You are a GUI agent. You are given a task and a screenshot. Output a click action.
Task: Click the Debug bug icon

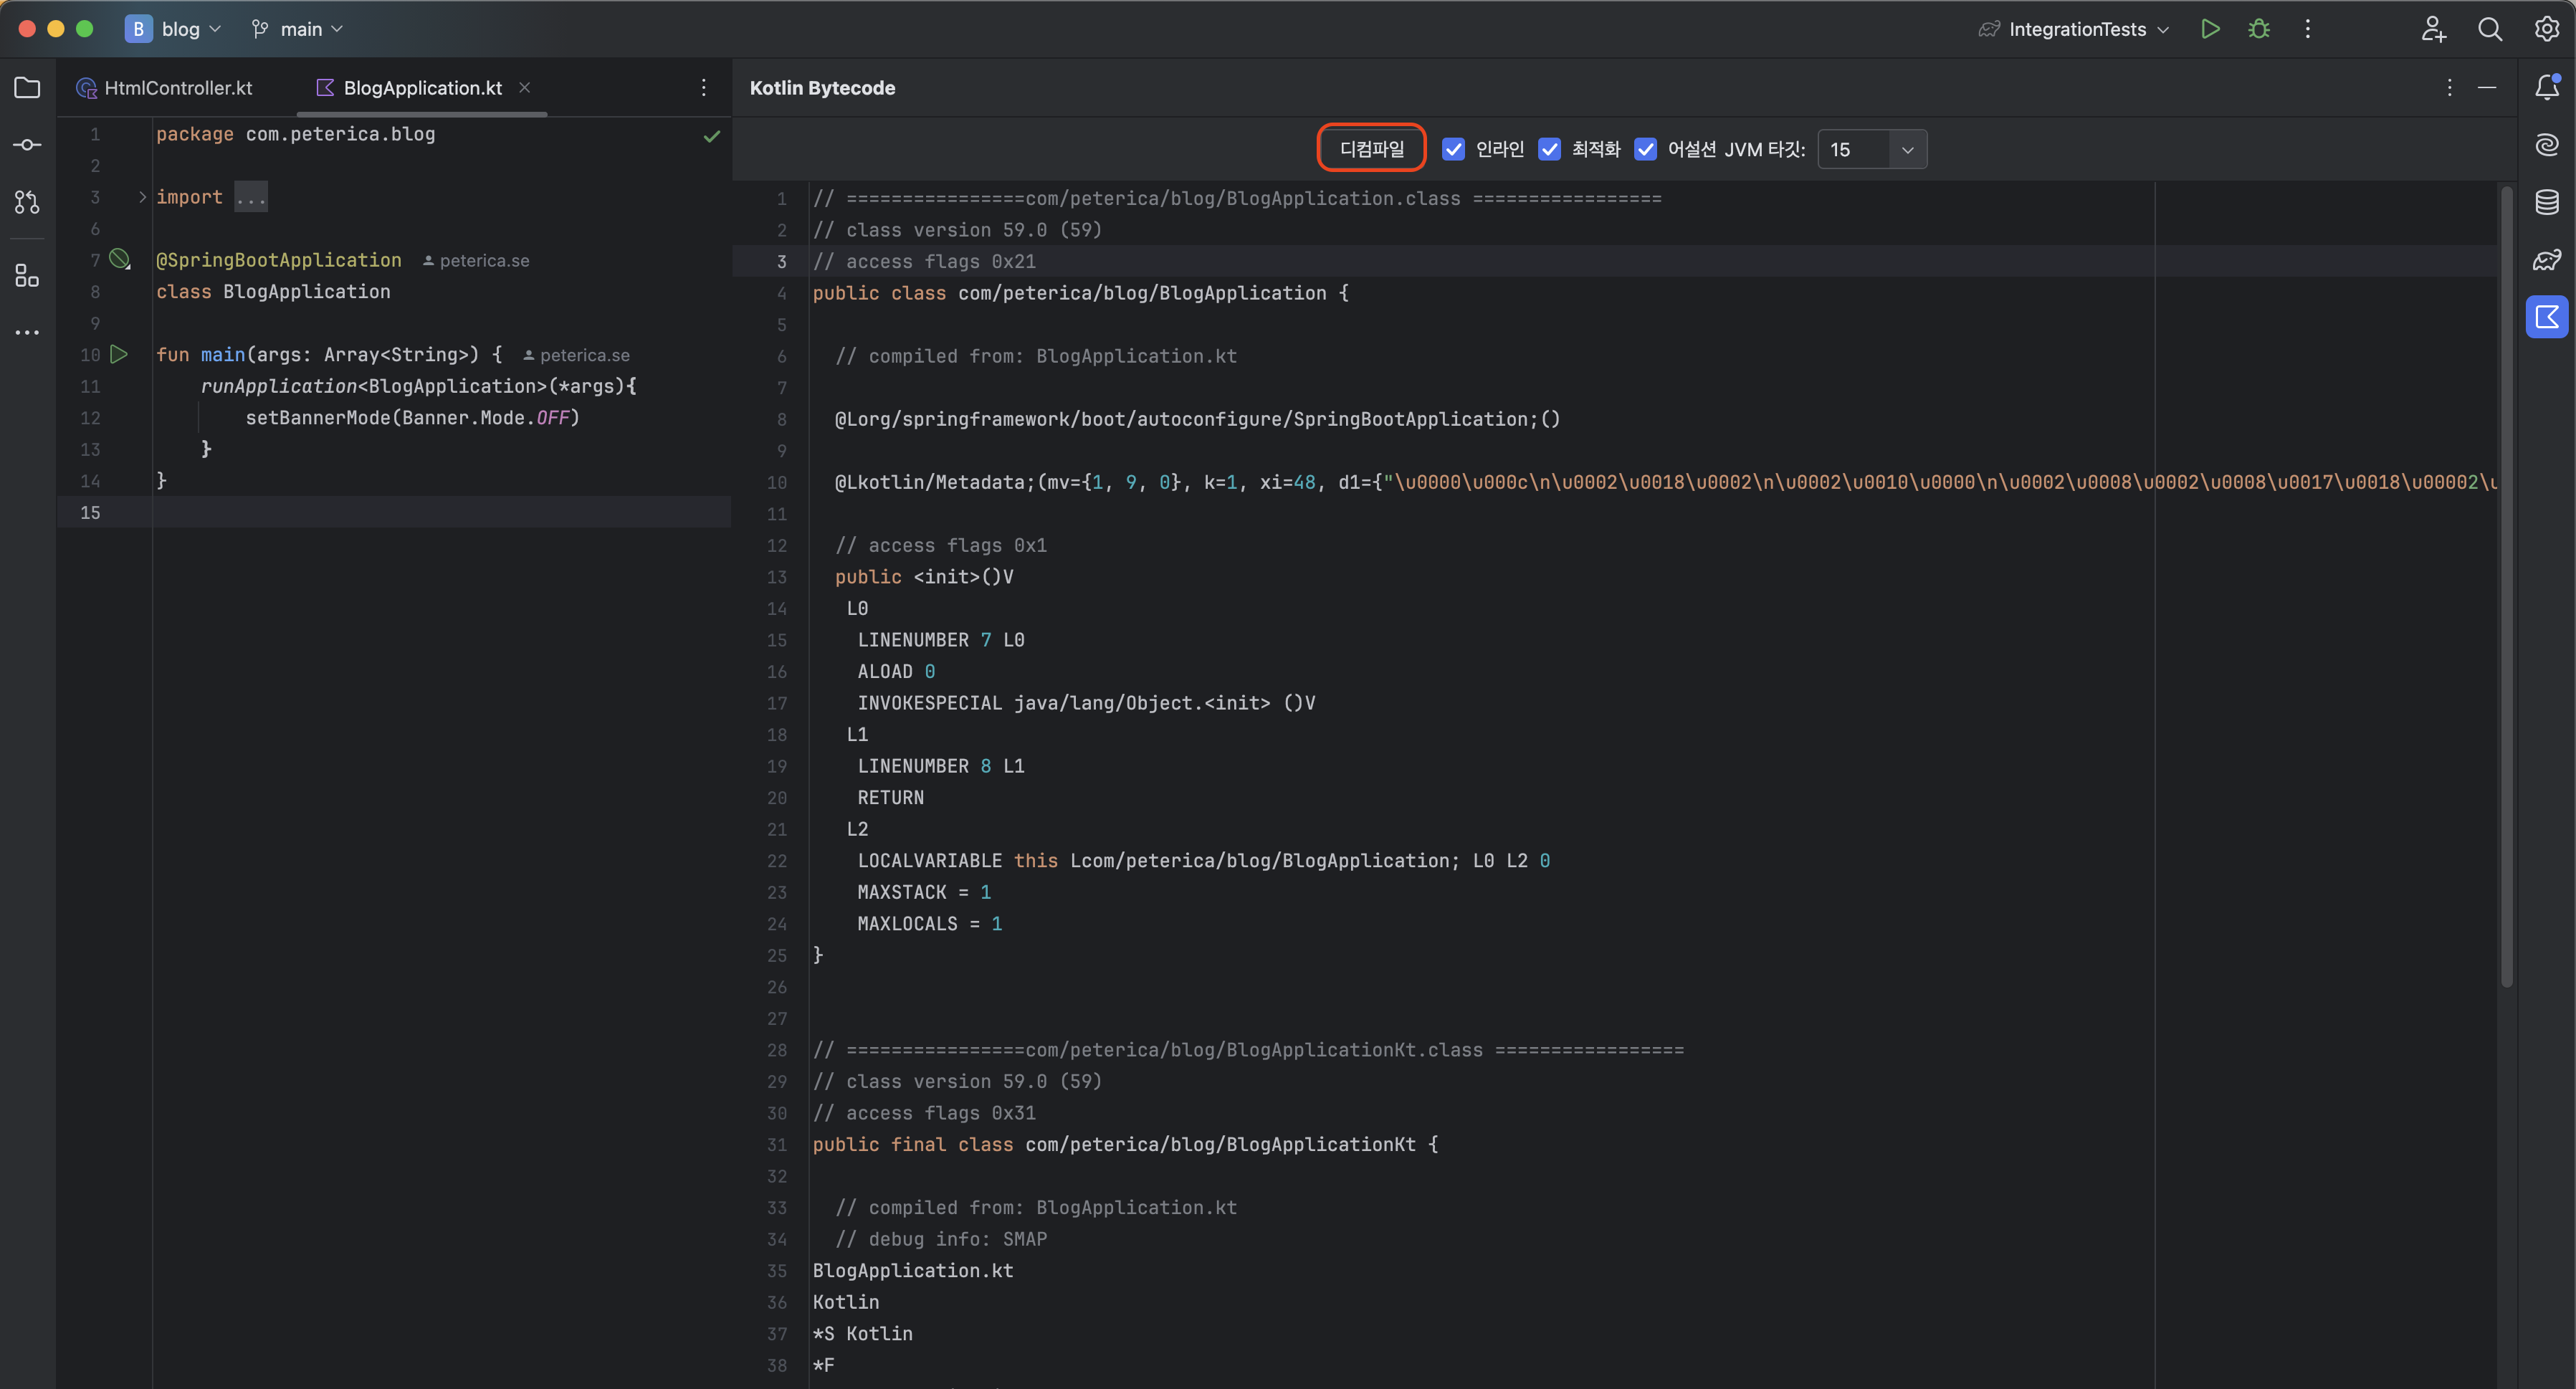[2258, 29]
